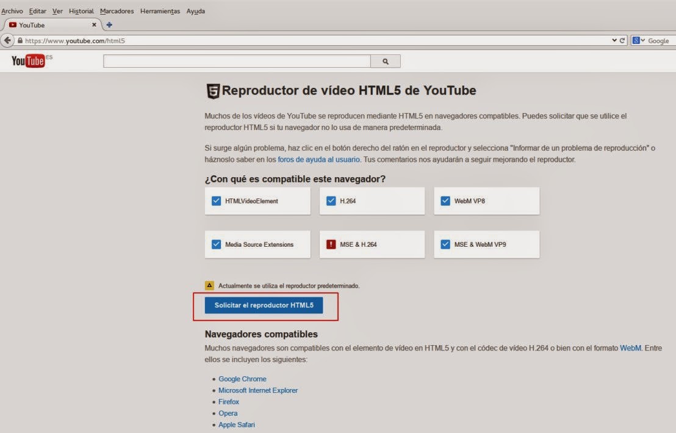Open the foros de ayuda al usuario link
676x433 pixels.
[318, 159]
